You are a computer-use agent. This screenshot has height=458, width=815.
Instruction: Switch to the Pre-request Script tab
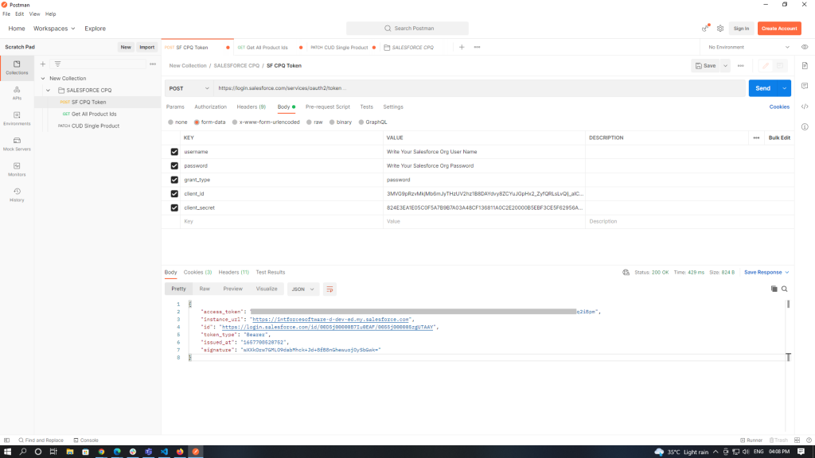327,107
